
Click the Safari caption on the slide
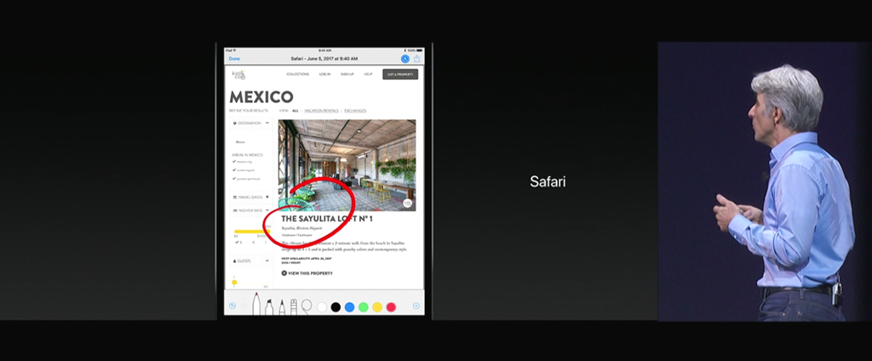(x=548, y=181)
